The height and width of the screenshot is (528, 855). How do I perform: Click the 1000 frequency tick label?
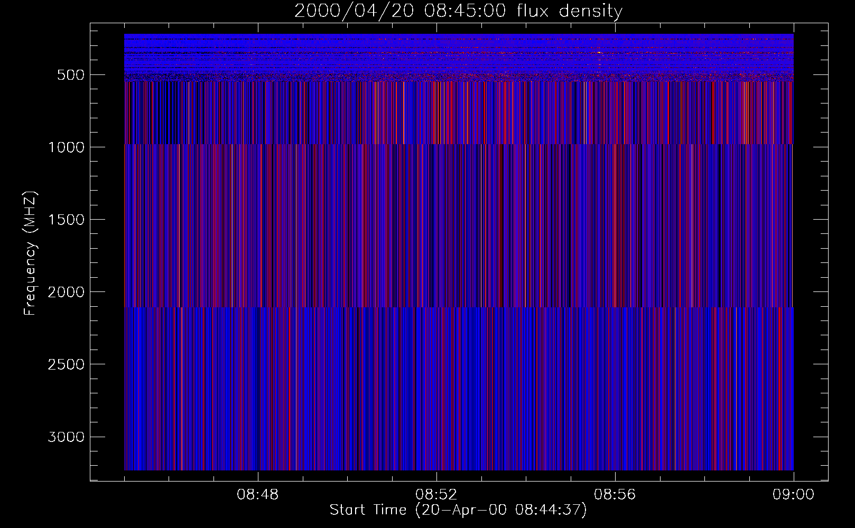tap(66, 147)
